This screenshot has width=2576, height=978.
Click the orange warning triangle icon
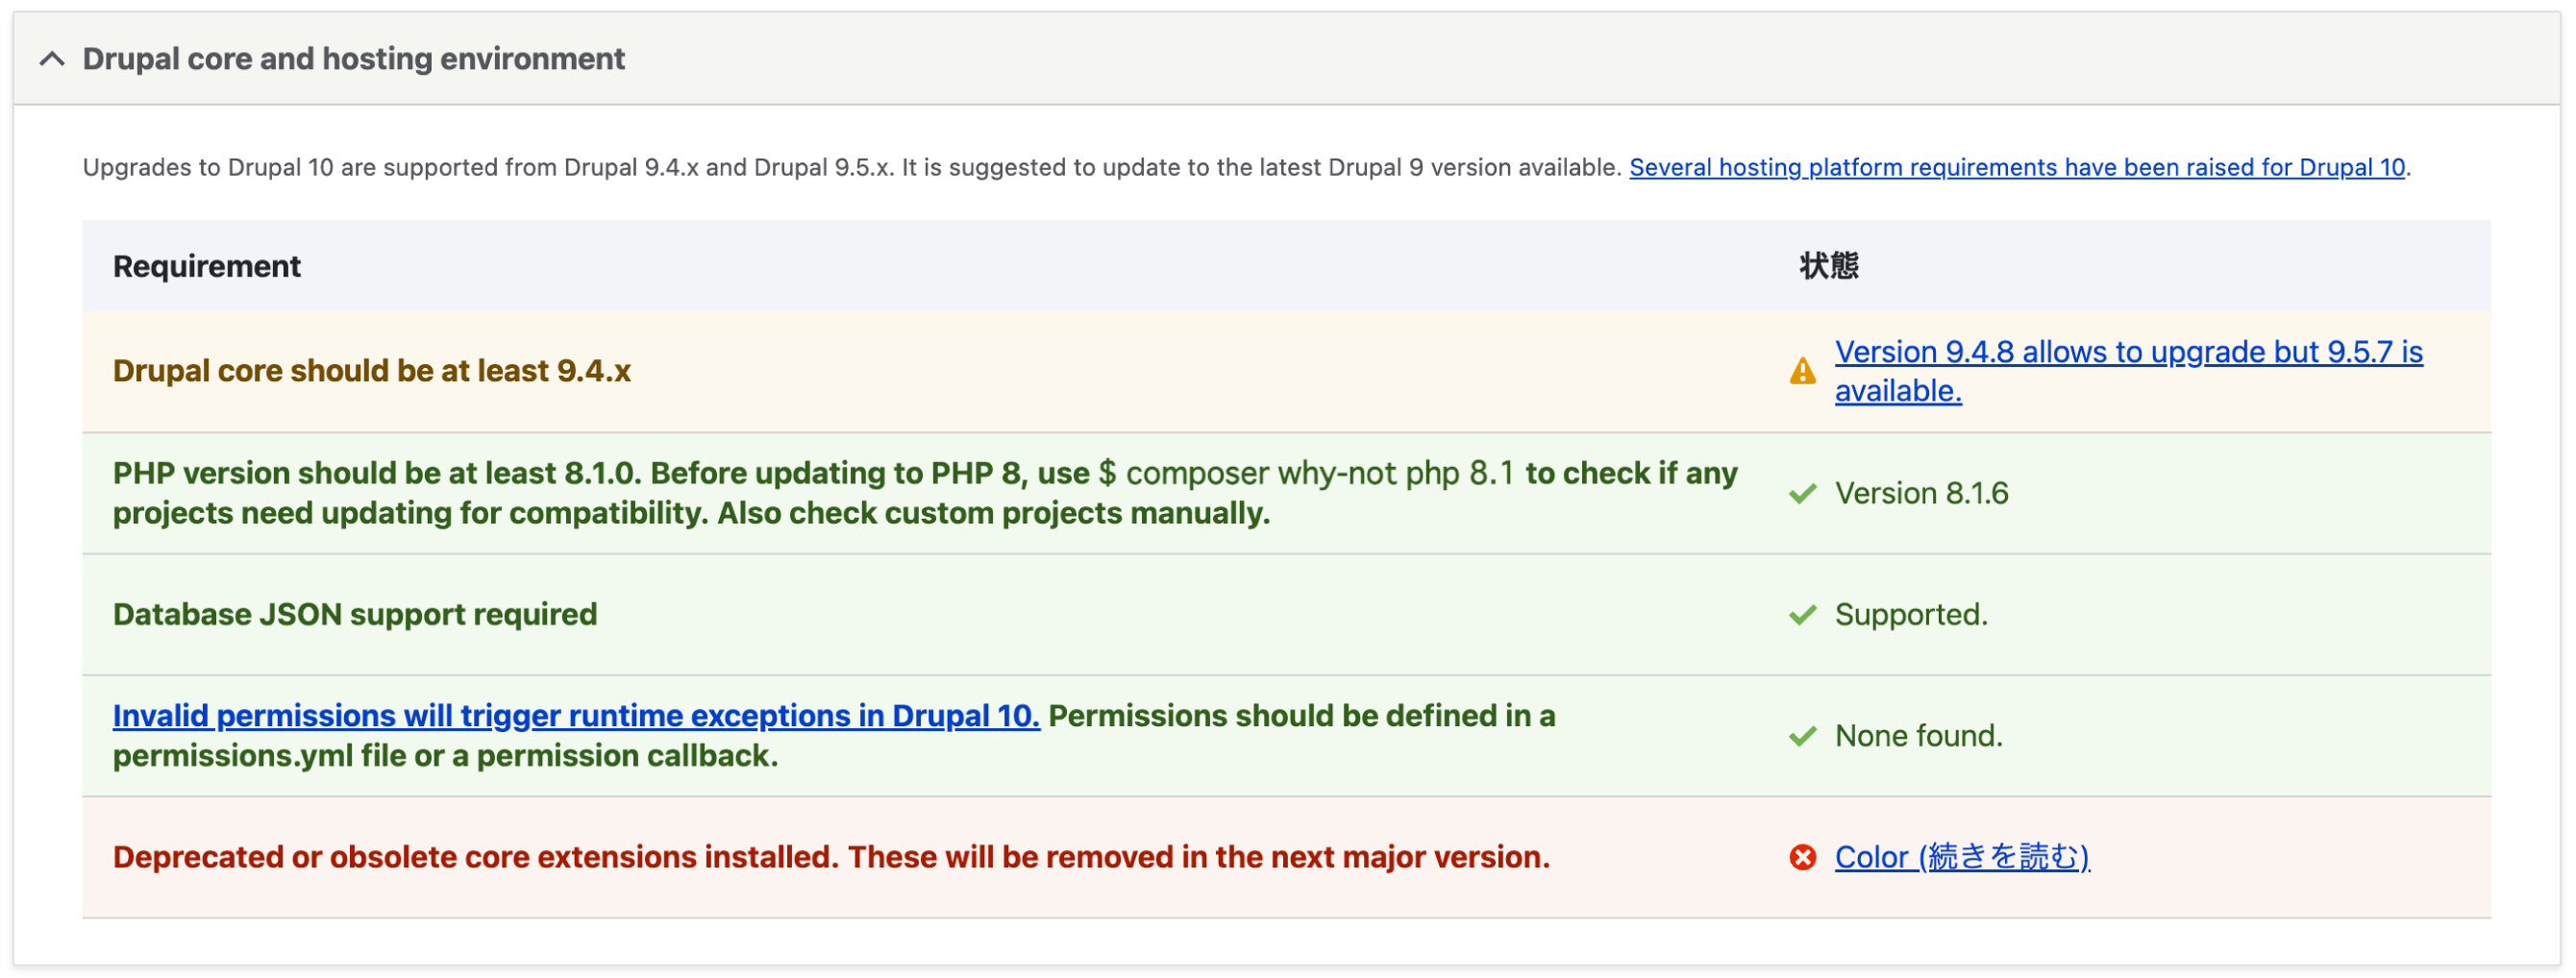point(1802,371)
